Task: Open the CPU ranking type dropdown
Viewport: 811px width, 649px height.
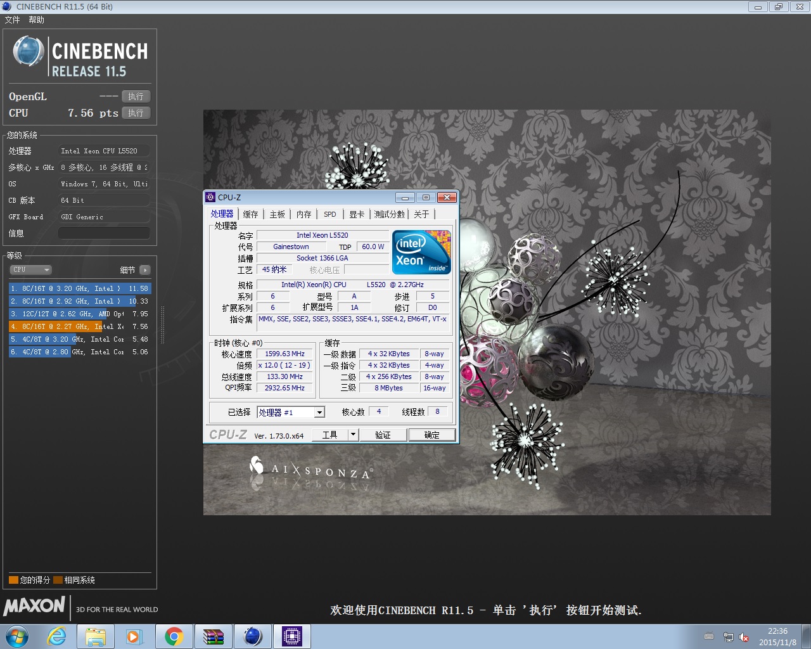Action: [x=30, y=270]
